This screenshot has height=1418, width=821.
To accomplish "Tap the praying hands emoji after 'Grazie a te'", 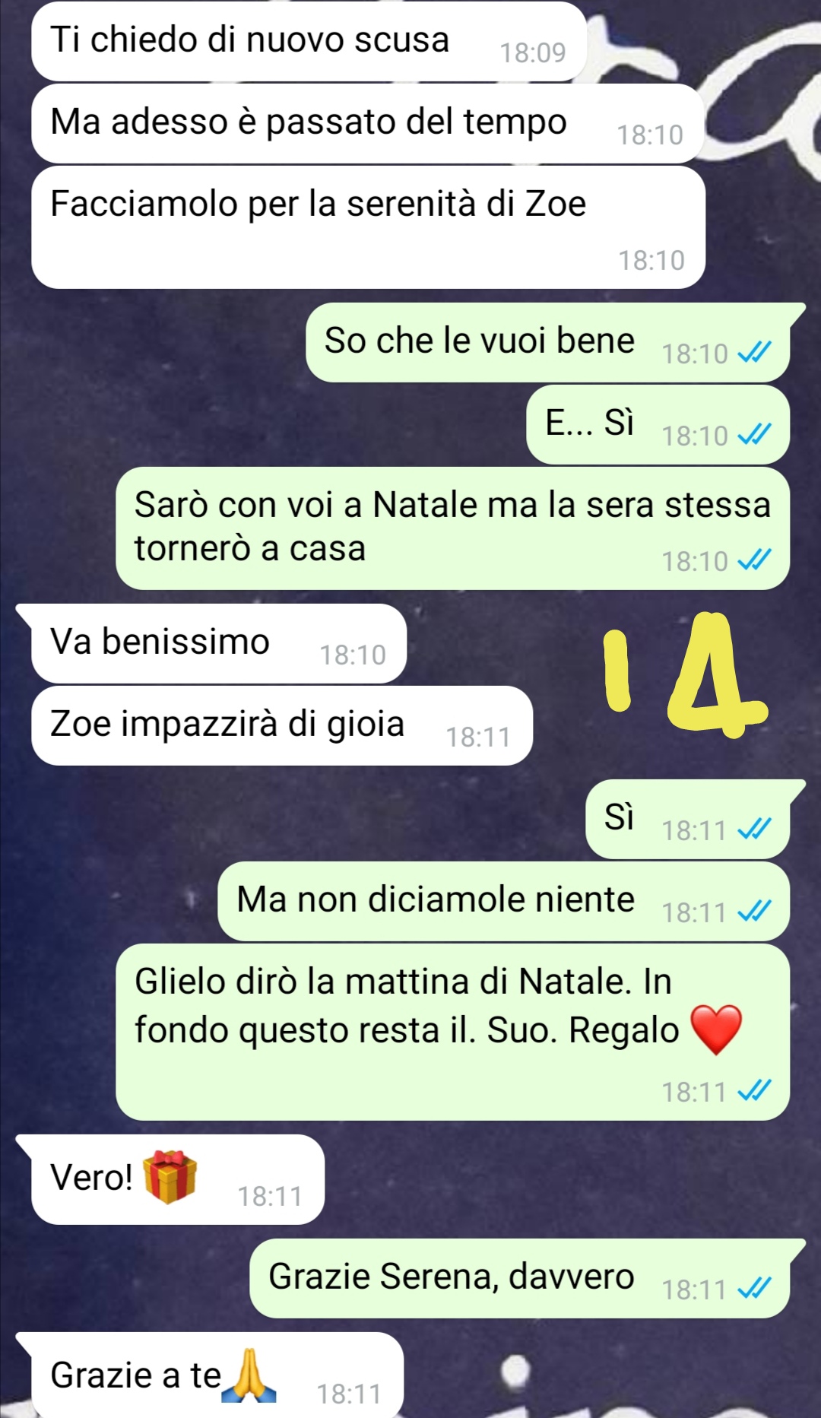I will (249, 1375).
